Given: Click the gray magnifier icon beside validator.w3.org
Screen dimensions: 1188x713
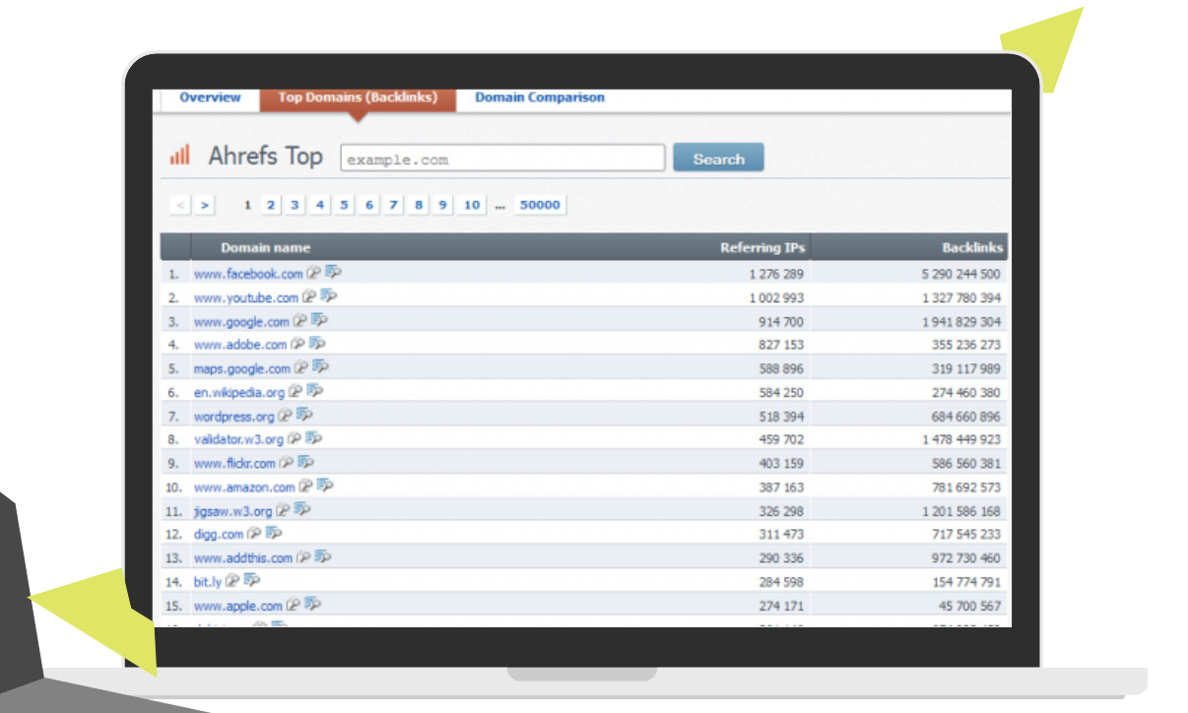Looking at the screenshot, I should point(295,438).
